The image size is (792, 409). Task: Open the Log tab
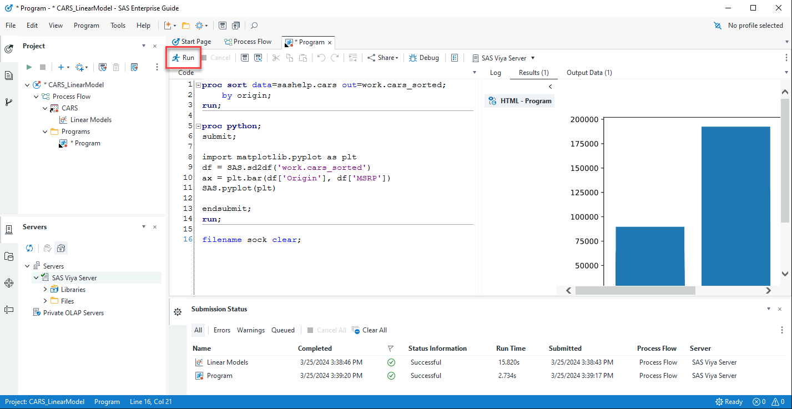(x=495, y=73)
